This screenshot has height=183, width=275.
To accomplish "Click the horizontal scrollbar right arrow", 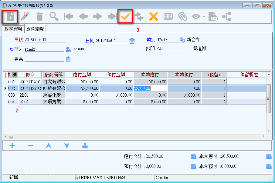I will [x=263, y=136].
